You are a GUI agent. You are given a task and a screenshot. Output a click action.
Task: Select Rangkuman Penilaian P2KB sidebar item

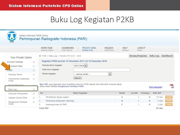tap(18, 103)
